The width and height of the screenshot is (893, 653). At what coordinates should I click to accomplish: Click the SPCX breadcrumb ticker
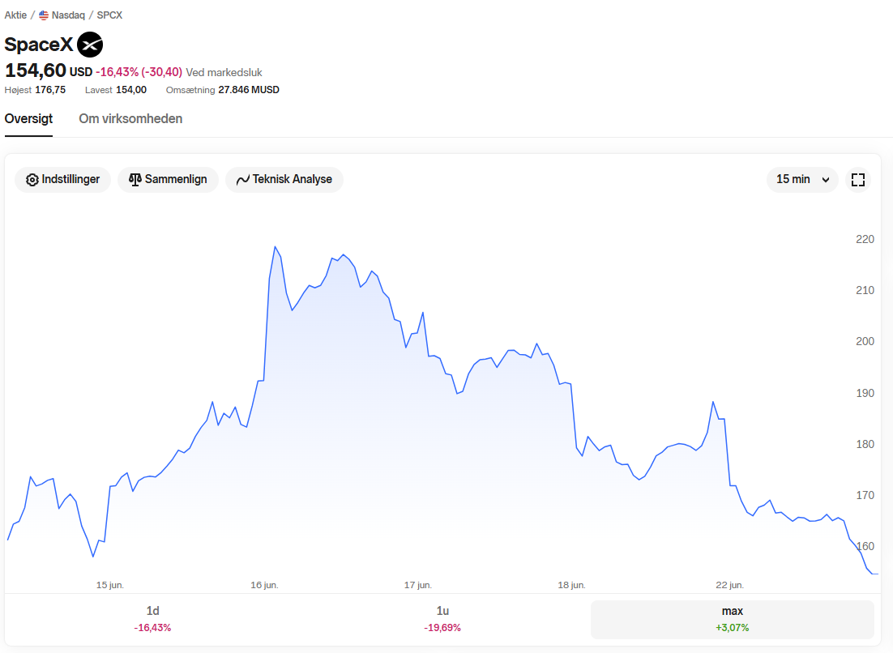pyautogui.click(x=109, y=15)
